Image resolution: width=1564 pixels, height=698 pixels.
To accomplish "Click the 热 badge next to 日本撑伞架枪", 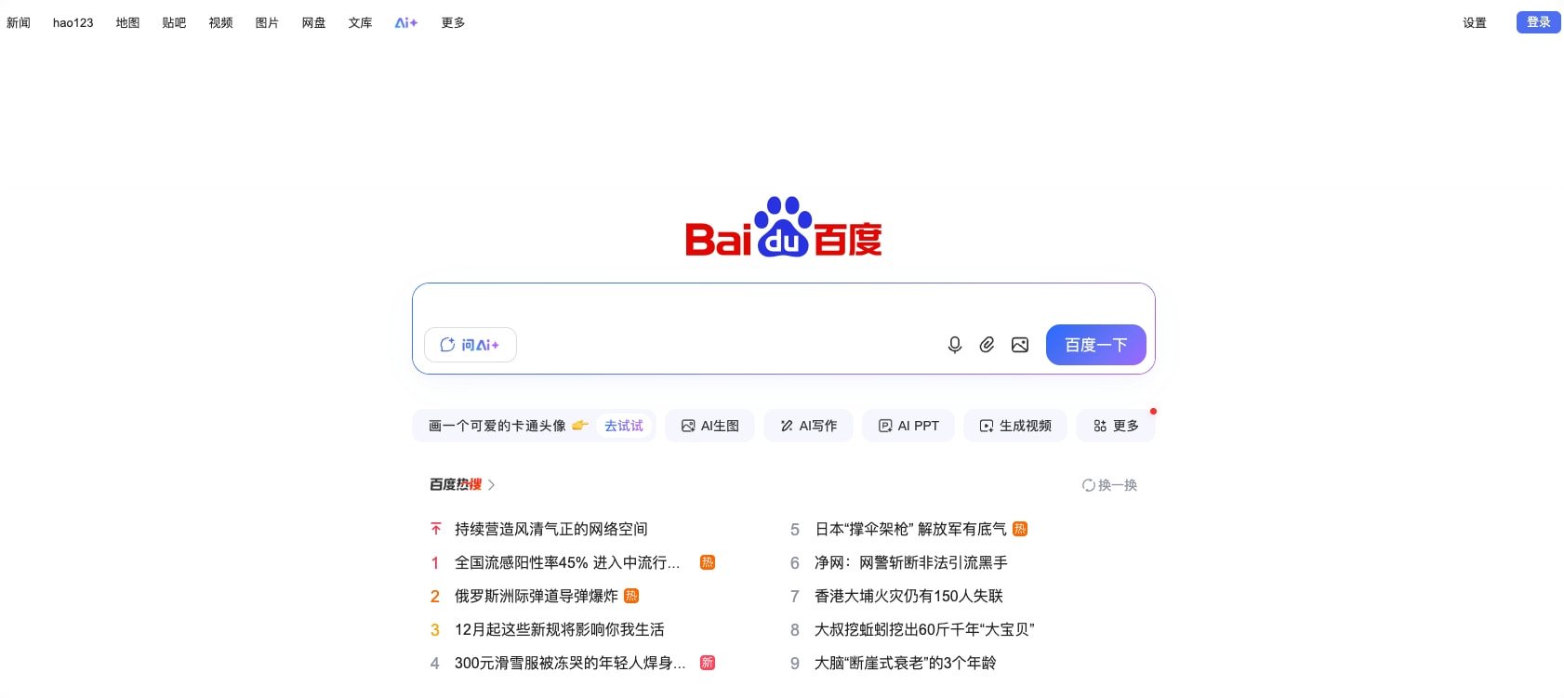I will (x=1020, y=529).
